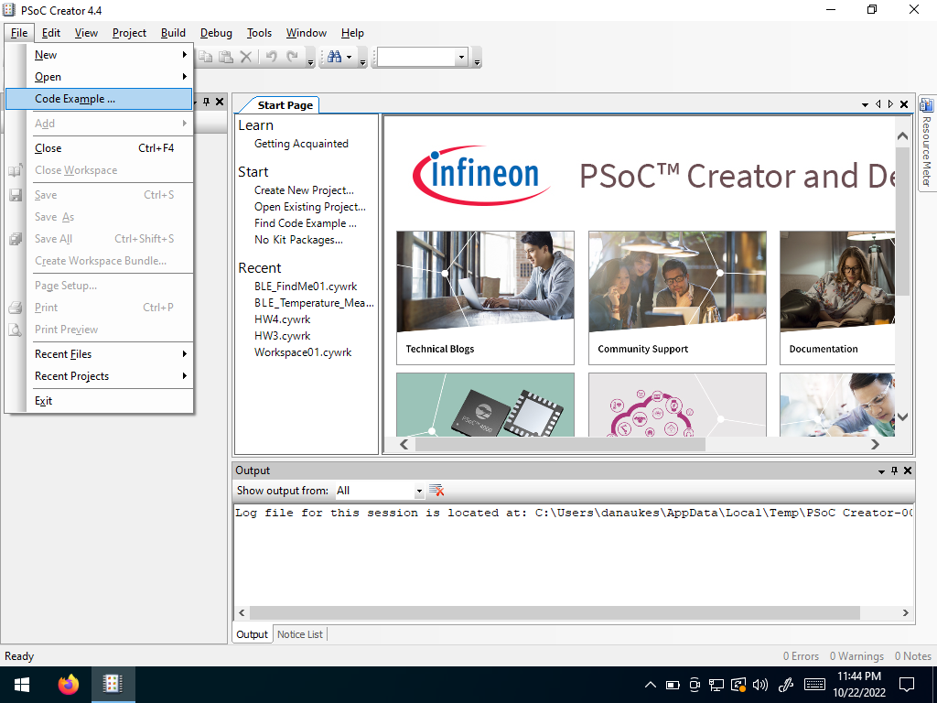Viewport: 937px width, 703px height.
Task: Choose Code Example from File menu
Action: (x=99, y=99)
